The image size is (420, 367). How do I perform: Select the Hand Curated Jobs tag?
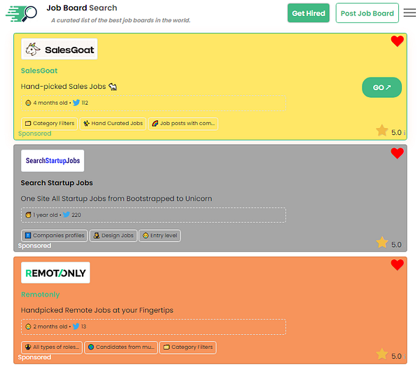113,124
